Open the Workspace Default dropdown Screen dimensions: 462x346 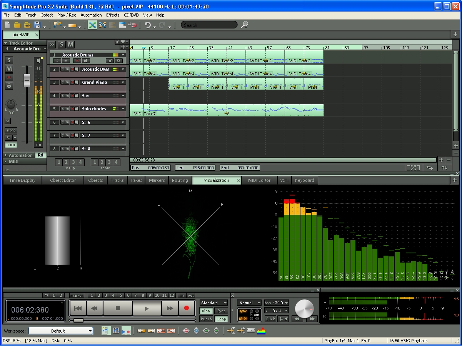click(x=61, y=331)
